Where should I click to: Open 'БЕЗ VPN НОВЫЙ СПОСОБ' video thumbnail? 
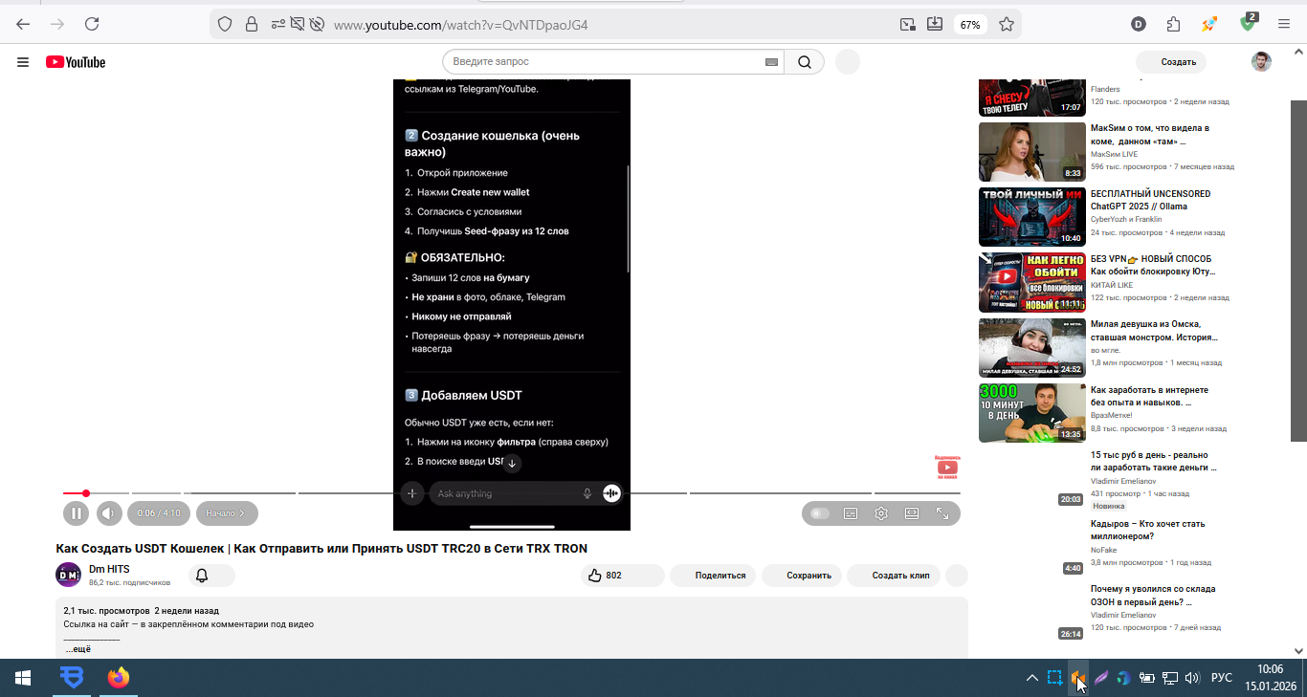click(x=1031, y=282)
